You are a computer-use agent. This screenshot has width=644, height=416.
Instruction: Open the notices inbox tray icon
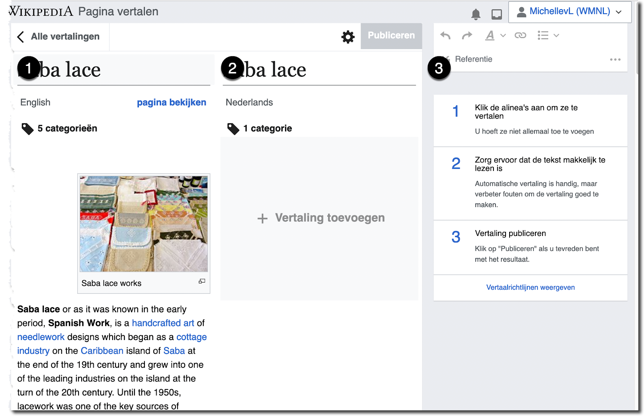tap(497, 14)
